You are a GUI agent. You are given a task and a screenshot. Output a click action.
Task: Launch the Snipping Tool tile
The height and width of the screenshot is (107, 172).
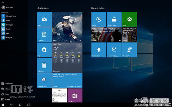pos(44,80)
